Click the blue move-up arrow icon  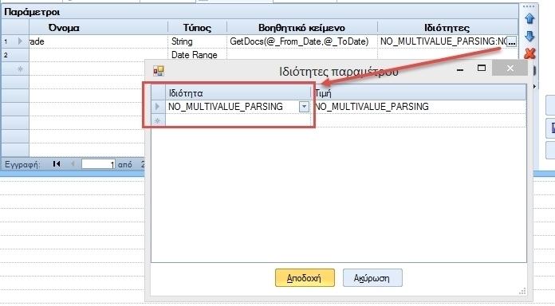tap(529, 18)
